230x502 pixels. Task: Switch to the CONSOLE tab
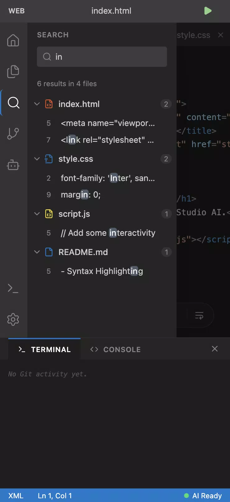[115, 349]
